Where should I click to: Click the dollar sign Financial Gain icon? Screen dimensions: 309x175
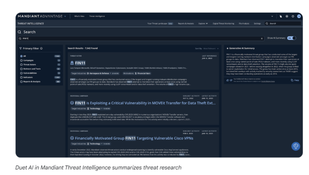(x=135, y=73)
